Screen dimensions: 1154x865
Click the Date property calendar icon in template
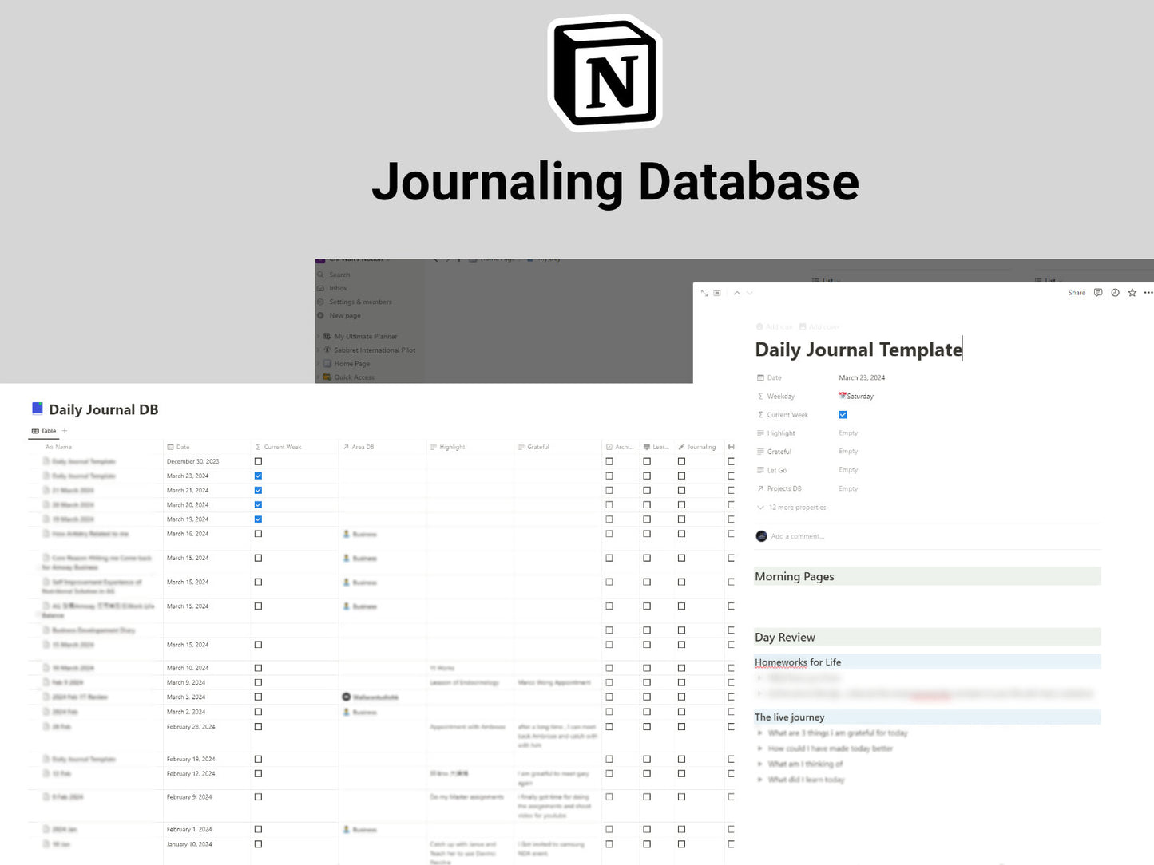pos(760,377)
